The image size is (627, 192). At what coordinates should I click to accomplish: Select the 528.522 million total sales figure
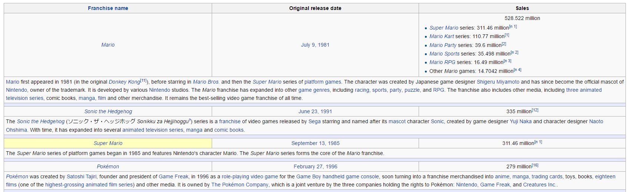tap(522, 18)
